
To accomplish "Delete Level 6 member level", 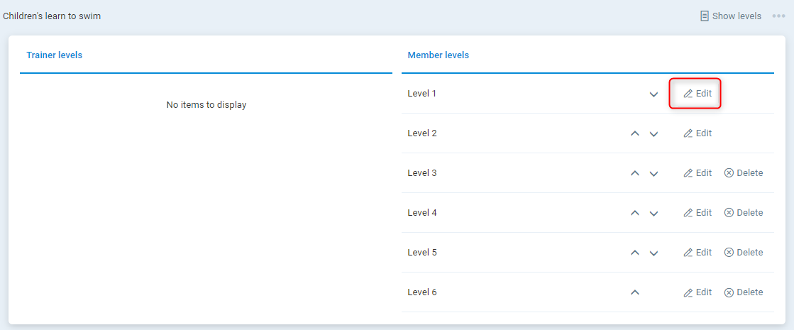I will [743, 292].
